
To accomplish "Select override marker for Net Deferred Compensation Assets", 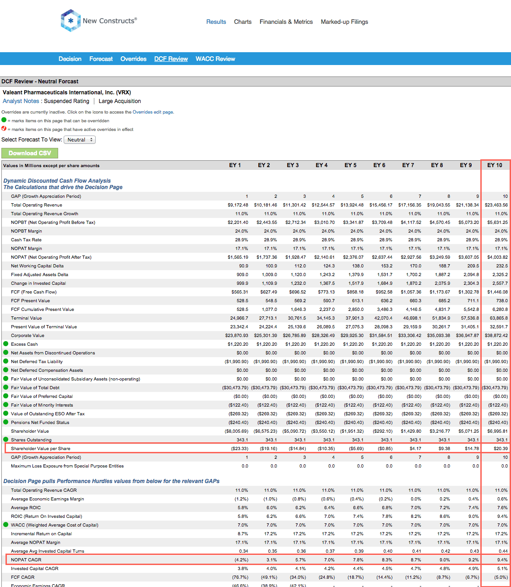I will pyautogui.click(x=5, y=370).
